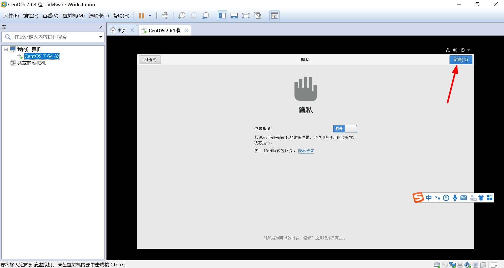Click the large hand privacy icon
This screenshot has width=504, height=268.
point(305,89)
